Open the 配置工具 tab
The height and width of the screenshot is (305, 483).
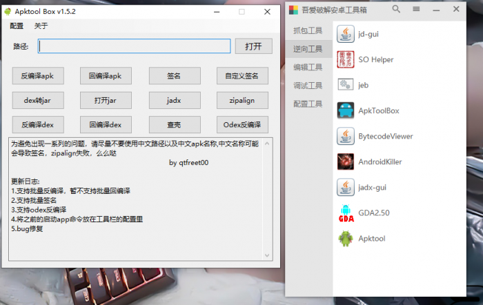(x=308, y=104)
